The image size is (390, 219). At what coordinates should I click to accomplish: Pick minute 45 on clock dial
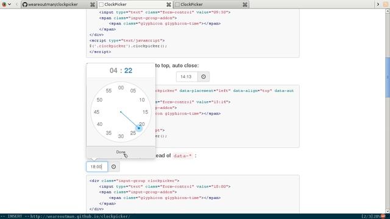point(96,112)
